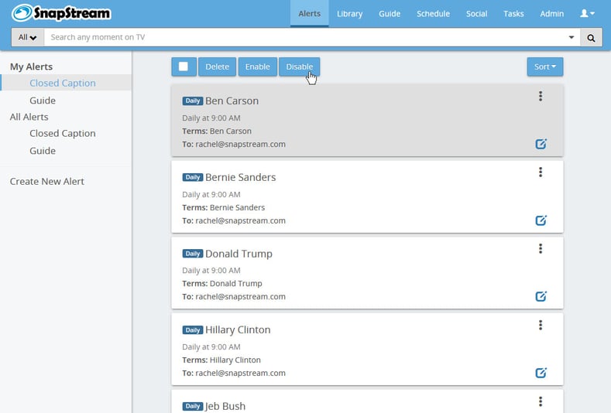Screen dimensions: 611x413
Task: Open edit icon for Bernie Sanders alert
Action: coord(541,220)
